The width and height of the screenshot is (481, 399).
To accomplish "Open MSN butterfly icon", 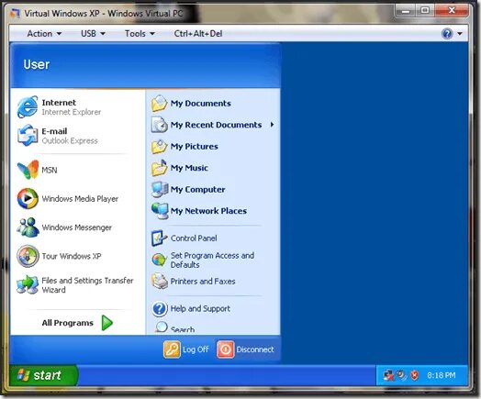I will 28,170.
